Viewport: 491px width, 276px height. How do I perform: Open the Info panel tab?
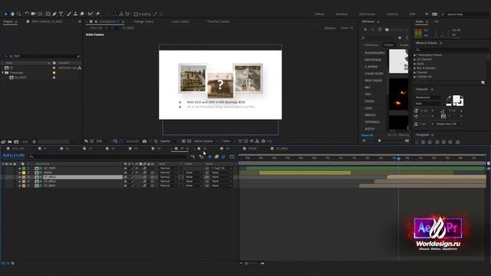point(437,21)
